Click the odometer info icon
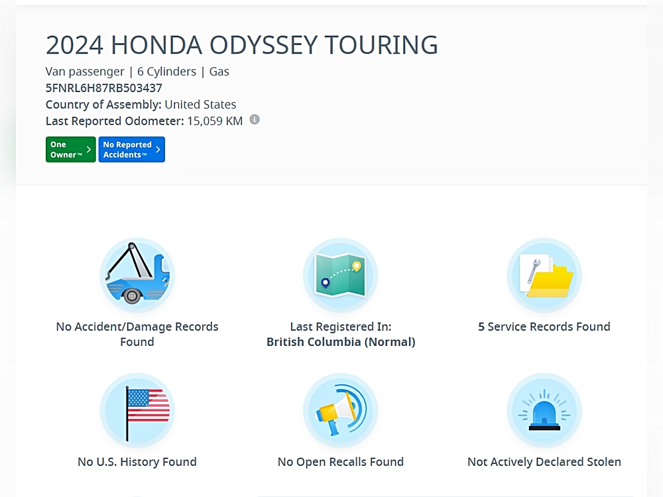 [x=255, y=120]
